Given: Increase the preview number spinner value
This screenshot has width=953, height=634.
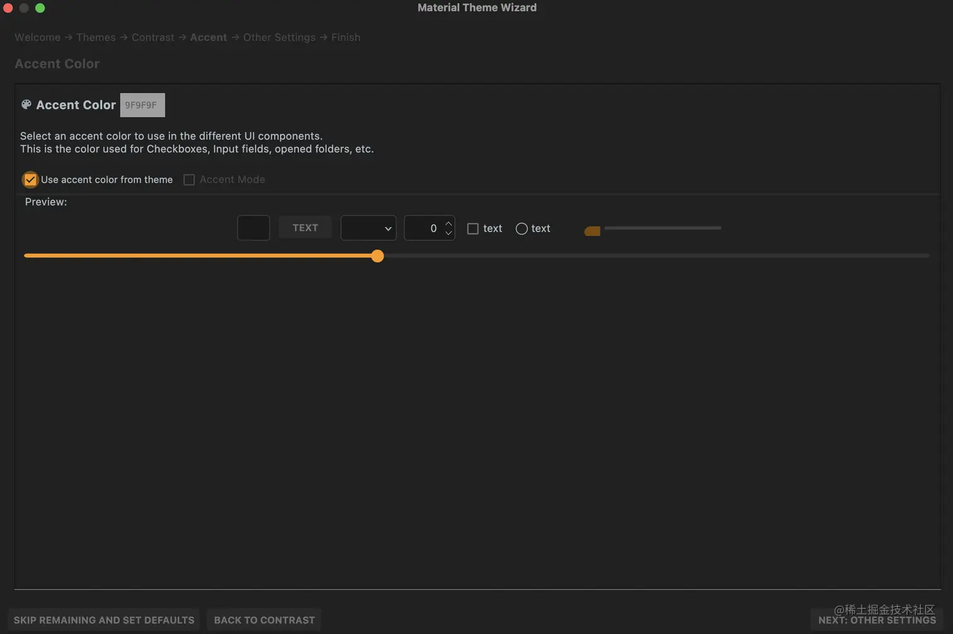Looking at the screenshot, I should pyautogui.click(x=449, y=223).
